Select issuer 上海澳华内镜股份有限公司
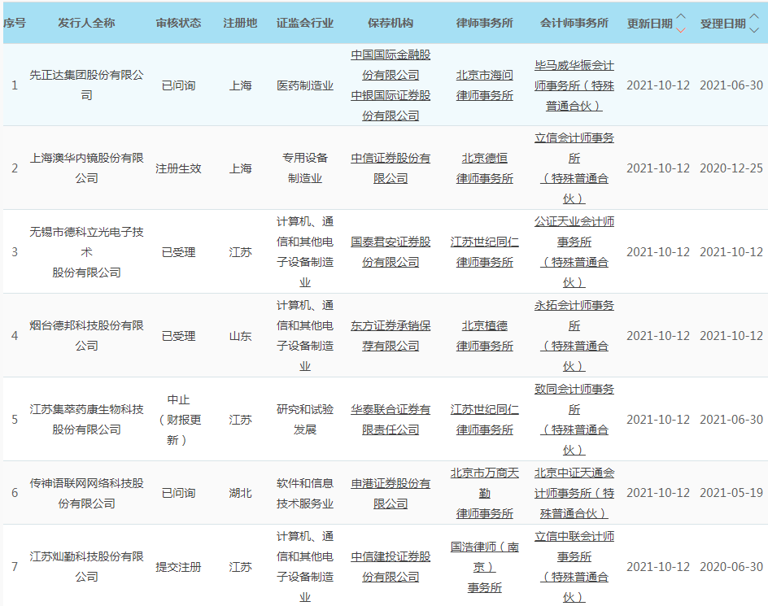The width and height of the screenshot is (768, 606). pos(86,168)
